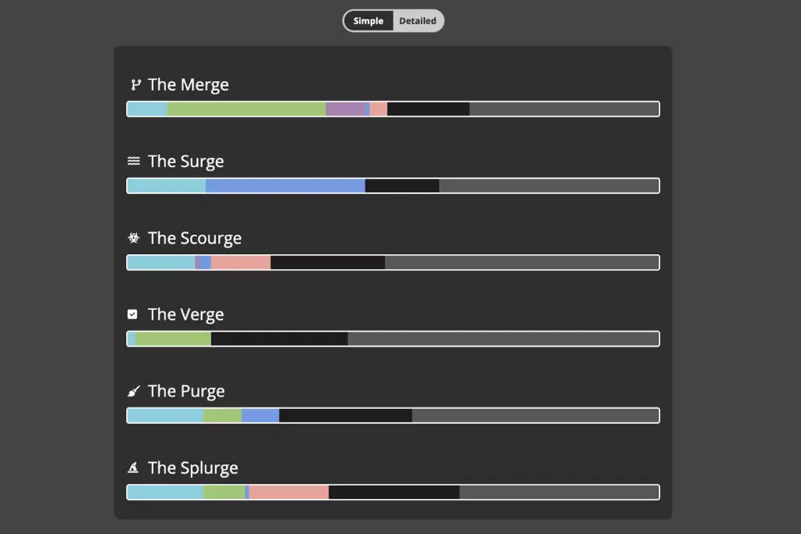Switch to the Detailed view
801x534 pixels.
(x=418, y=21)
